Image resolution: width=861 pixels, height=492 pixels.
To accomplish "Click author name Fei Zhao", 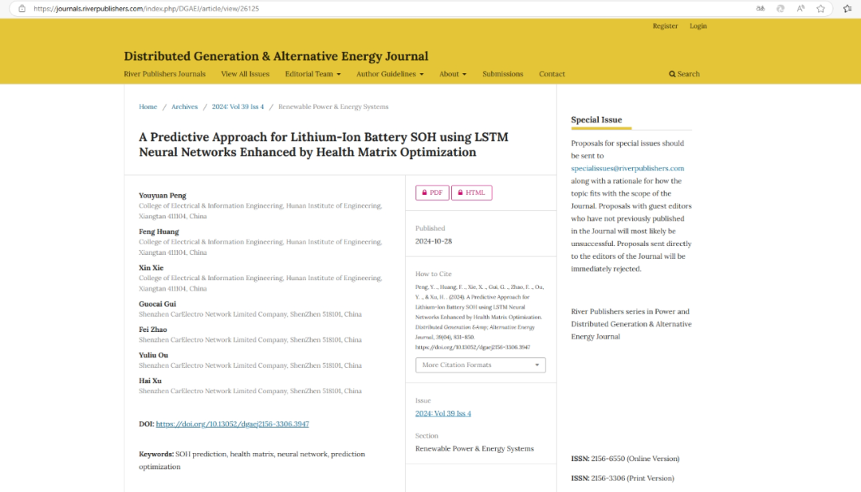I will pos(152,330).
